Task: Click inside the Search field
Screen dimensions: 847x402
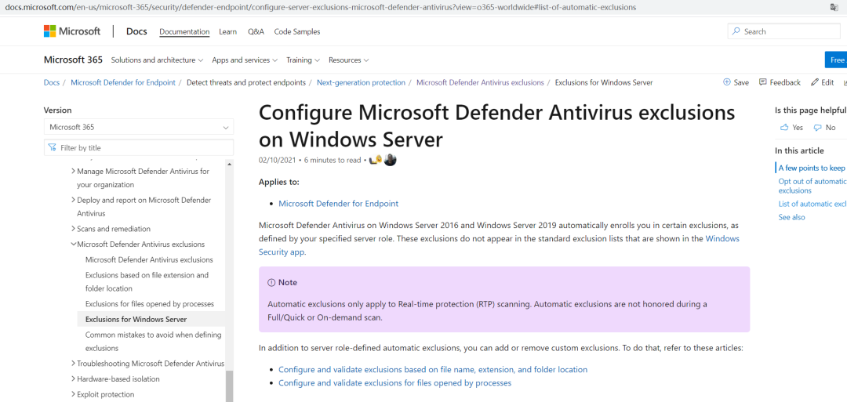Action: pos(783,31)
